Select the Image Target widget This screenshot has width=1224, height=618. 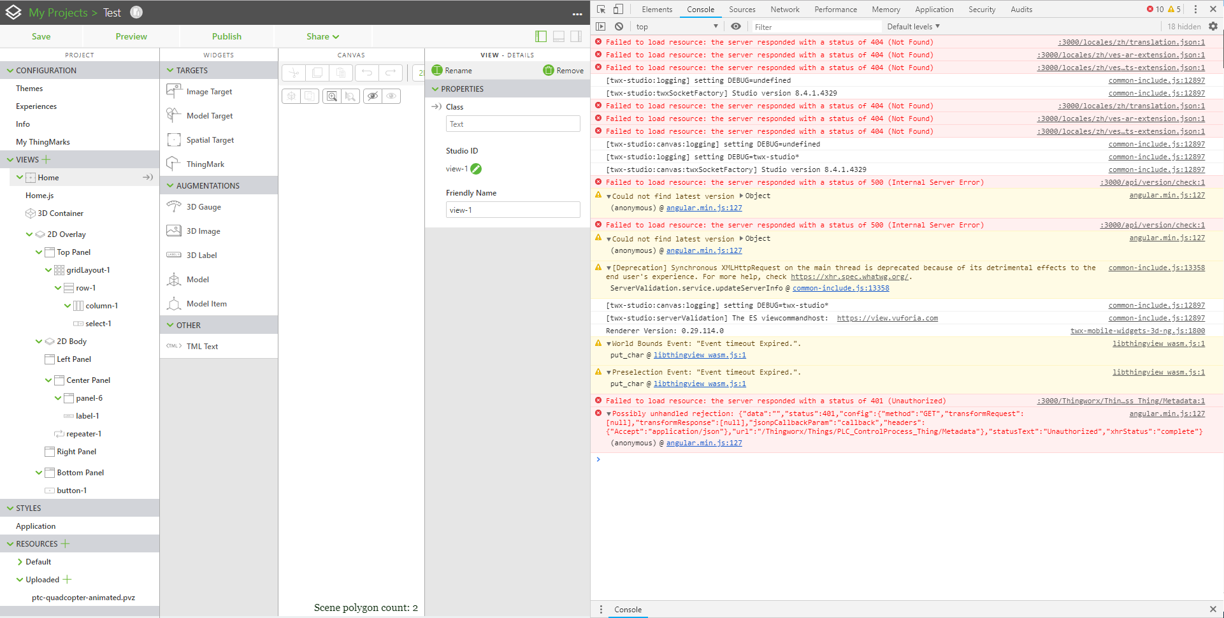208,91
